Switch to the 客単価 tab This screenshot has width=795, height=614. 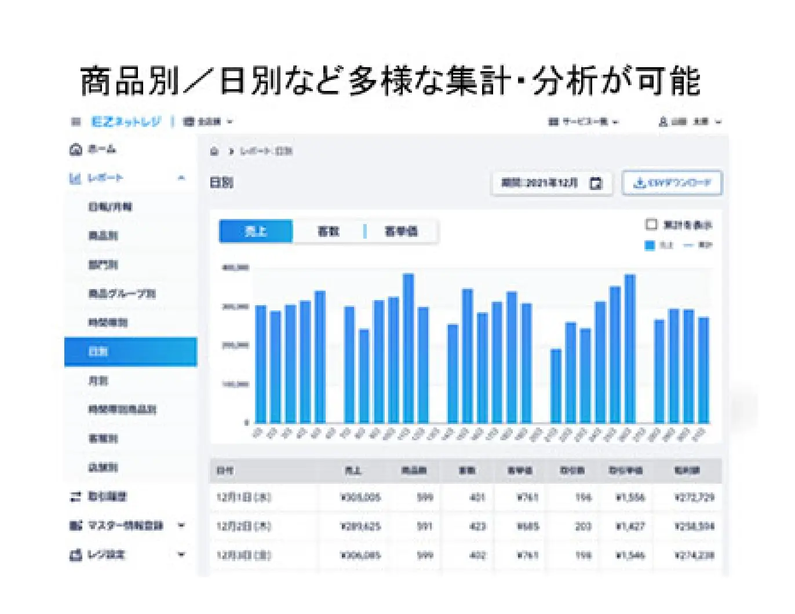[x=401, y=232]
